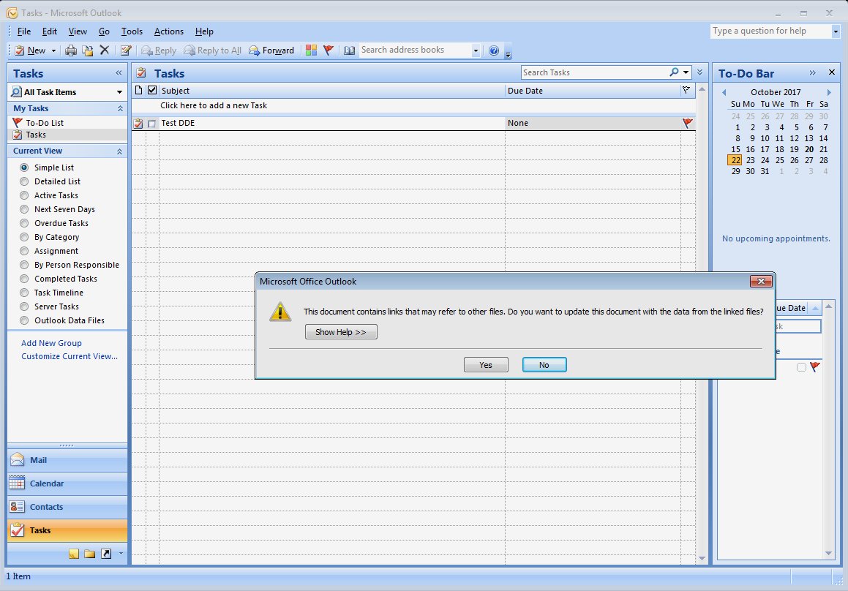The width and height of the screenshot is (848, 591).
Task: Click the Forward toolbar button
Action: pos(271,50)
